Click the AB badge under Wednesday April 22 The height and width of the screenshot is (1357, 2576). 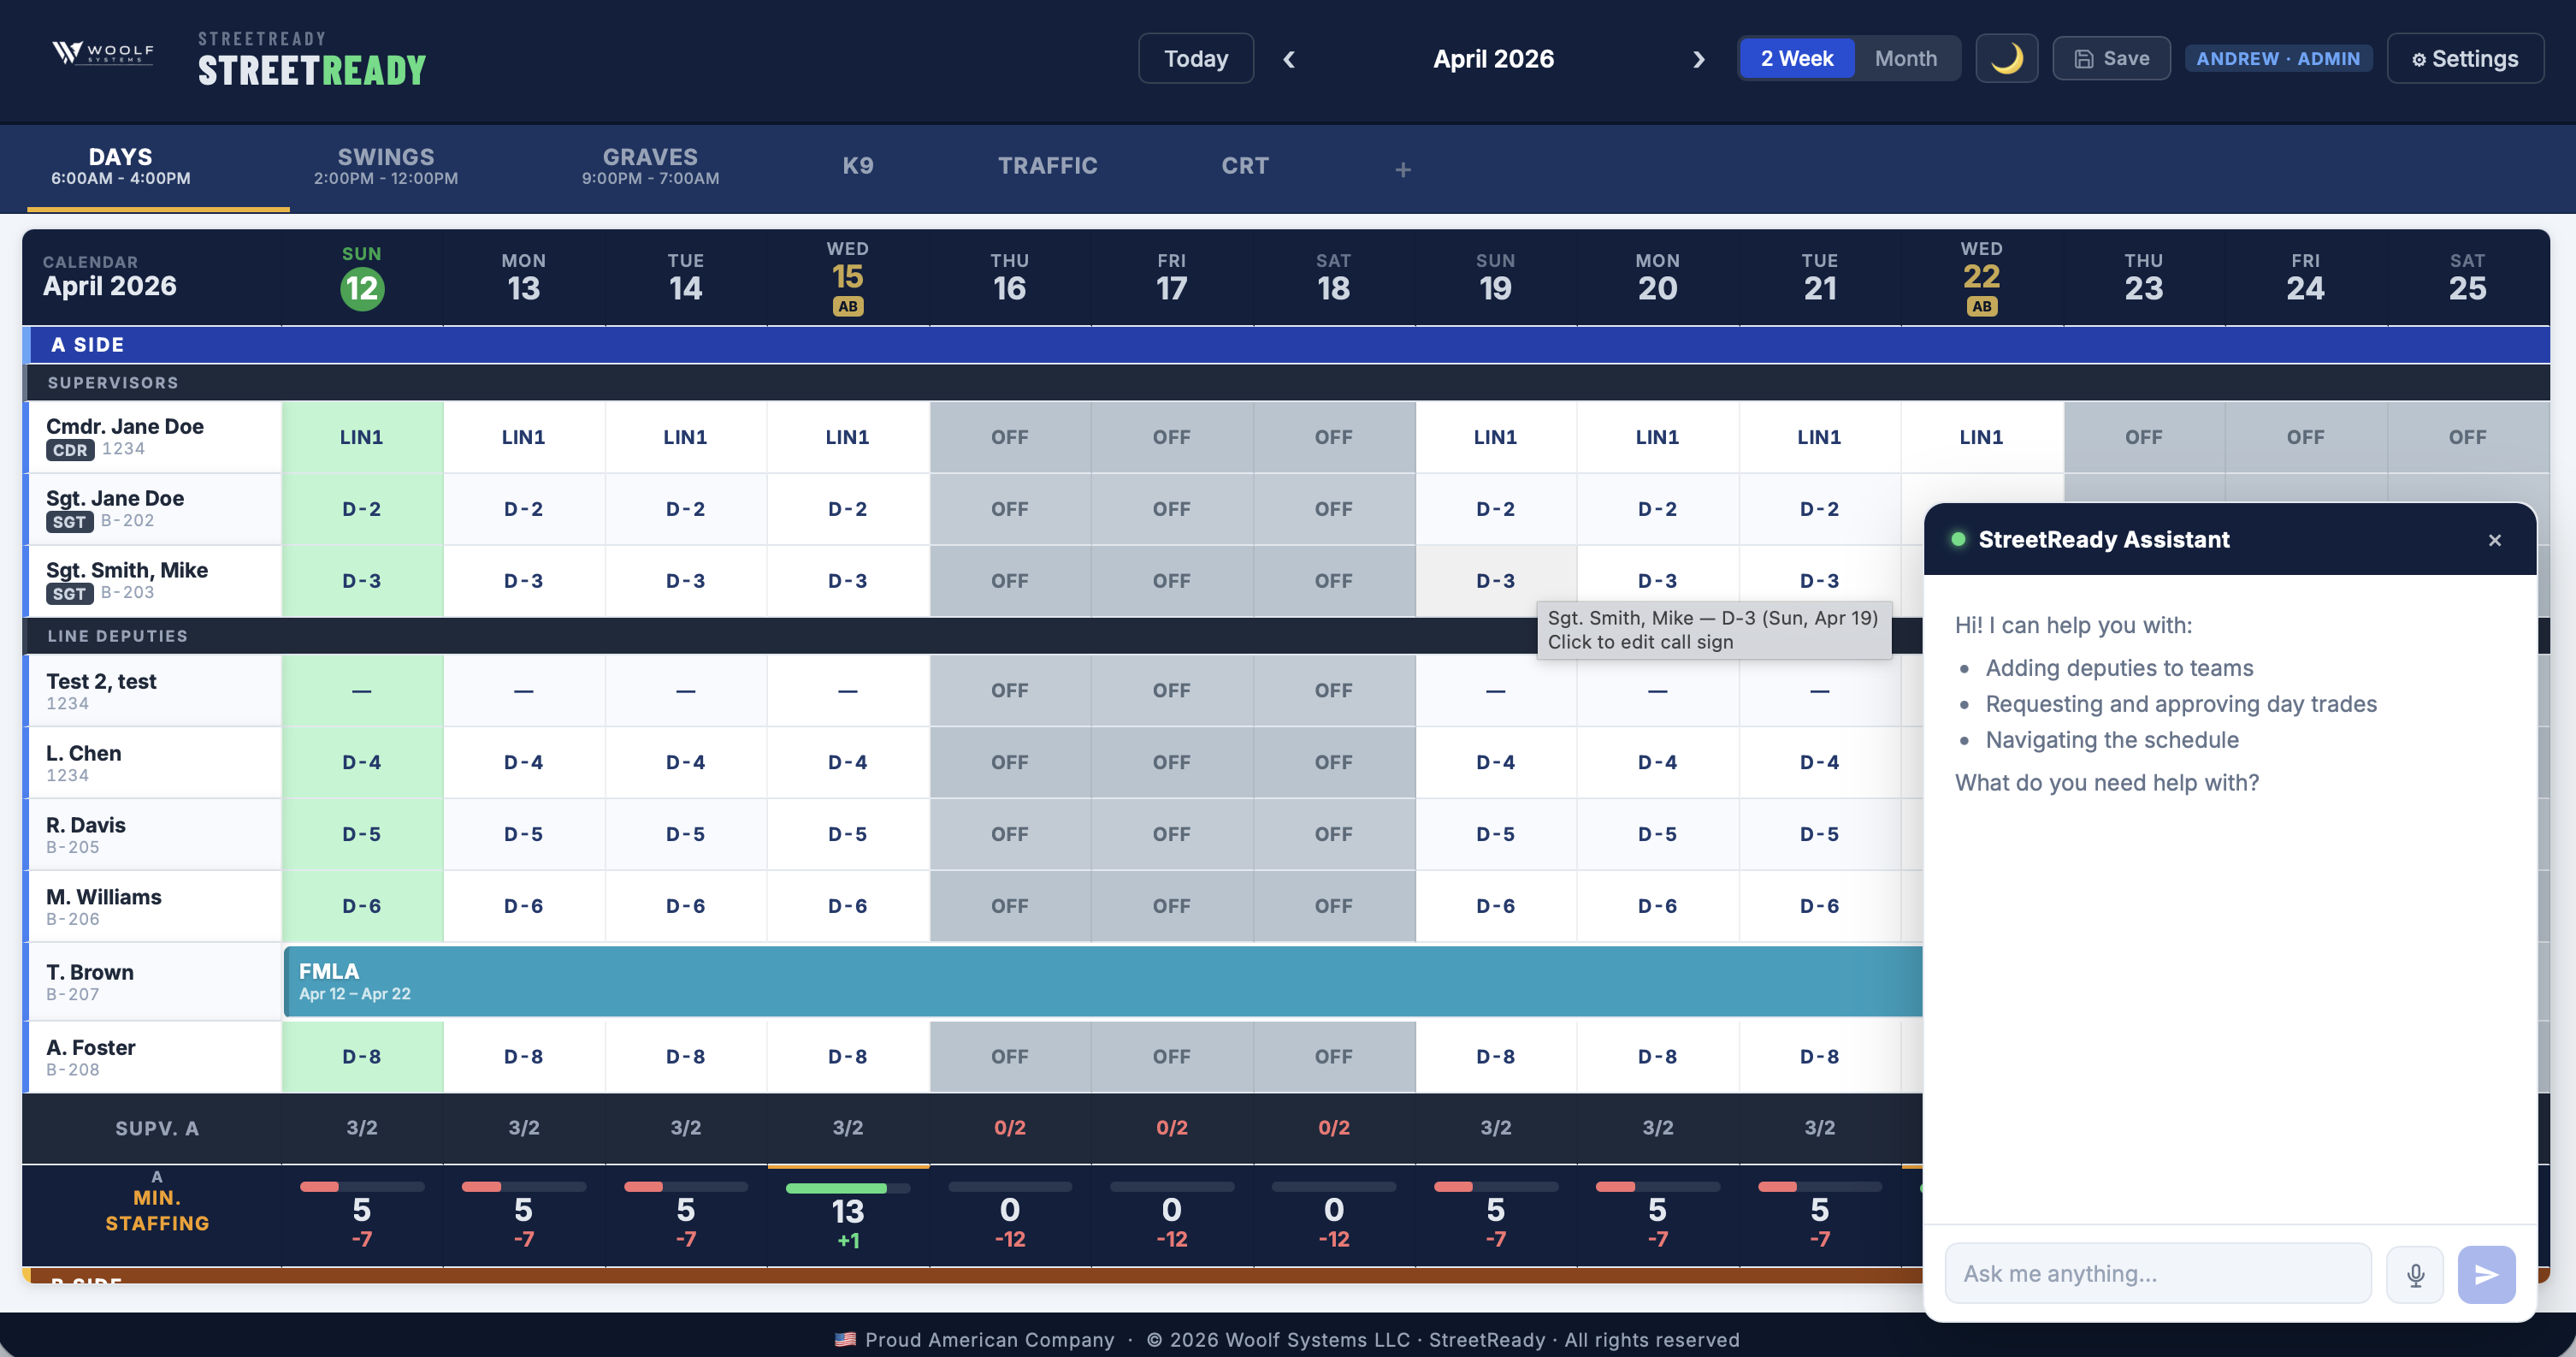click(x=1982, y=306)
